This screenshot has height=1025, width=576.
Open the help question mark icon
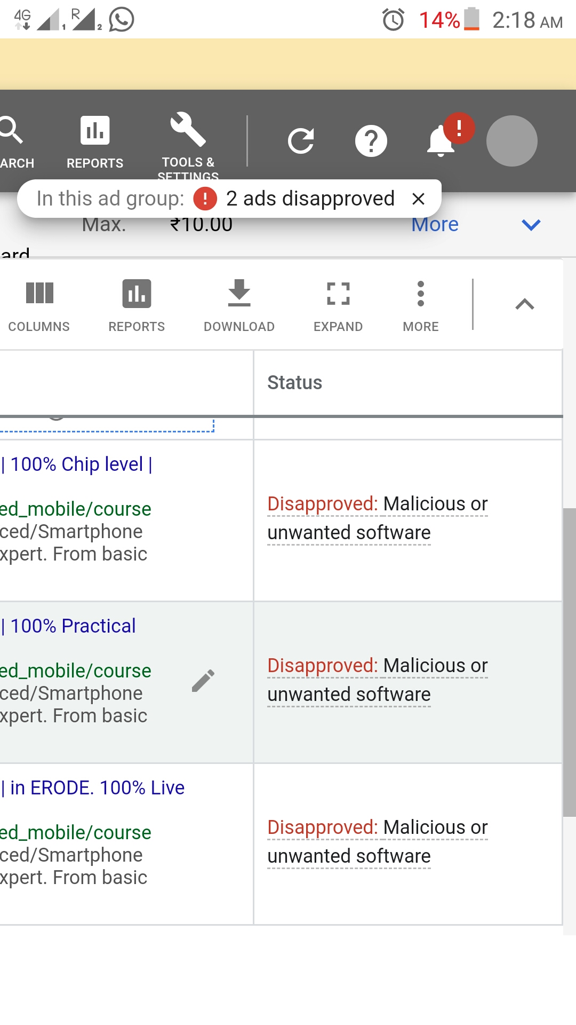tap(371, 141)
